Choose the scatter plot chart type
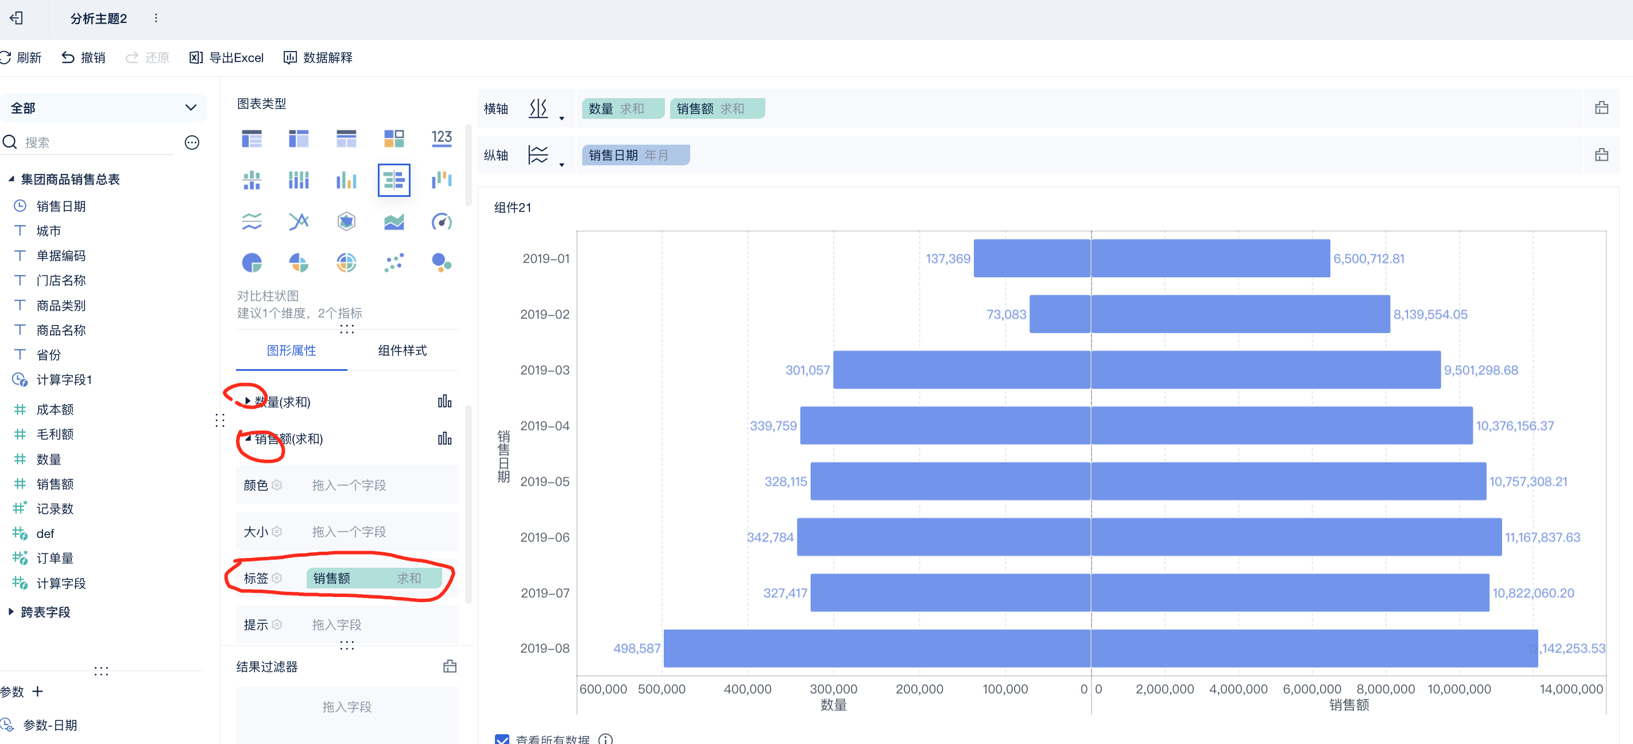The image size is (1633, 744). tap(394, 262)
